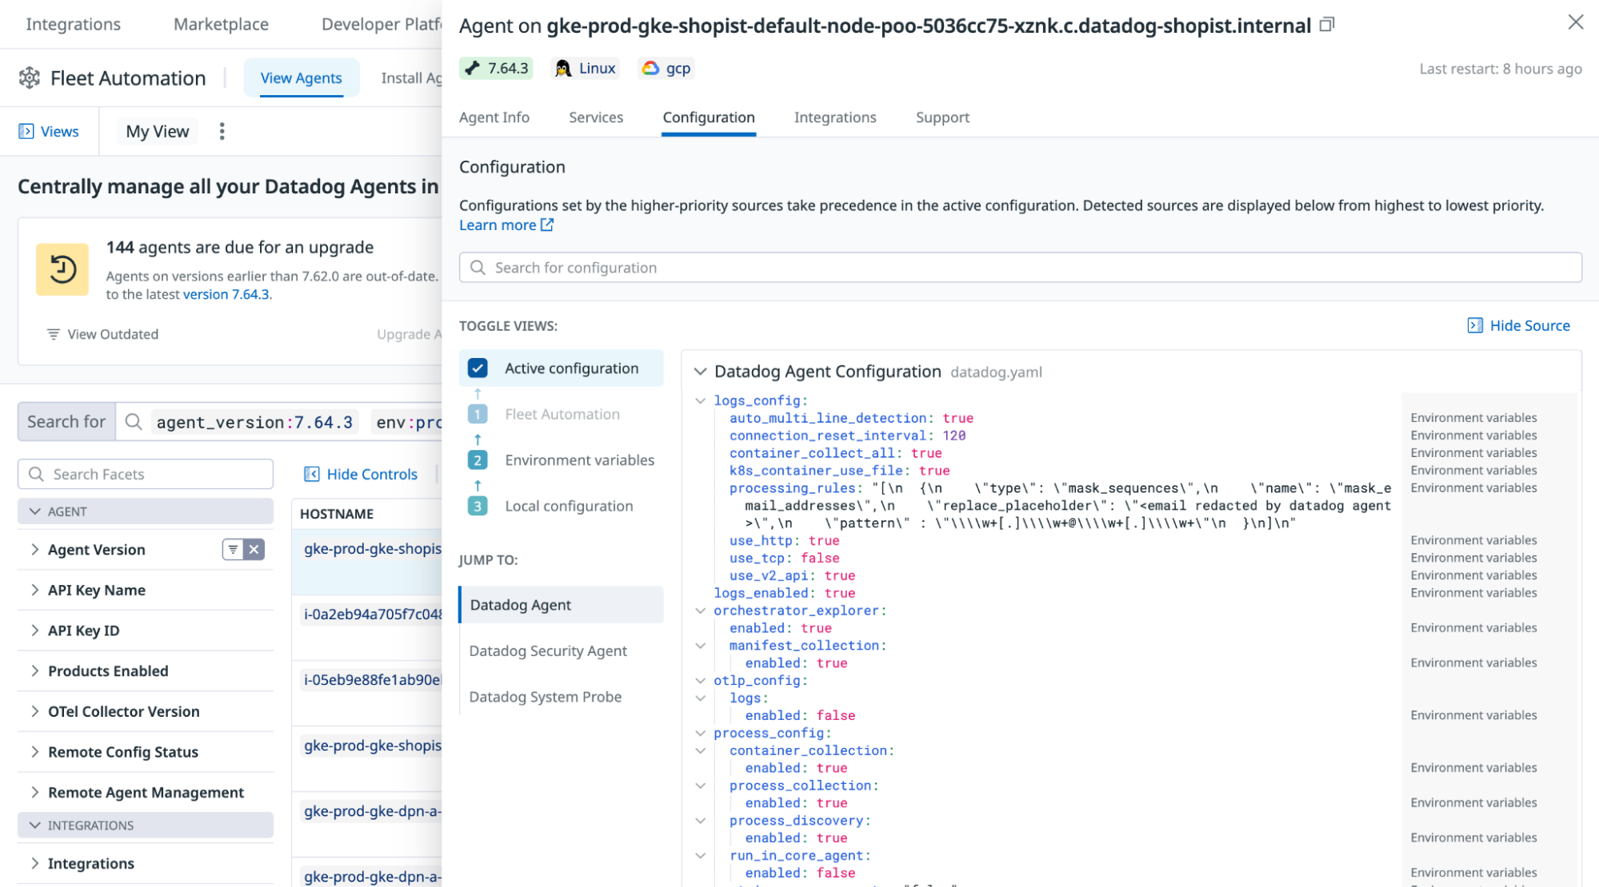Collapse the orchestrator_explorer node
Viewport: 1599px width, 887px height.
point(700,611)
